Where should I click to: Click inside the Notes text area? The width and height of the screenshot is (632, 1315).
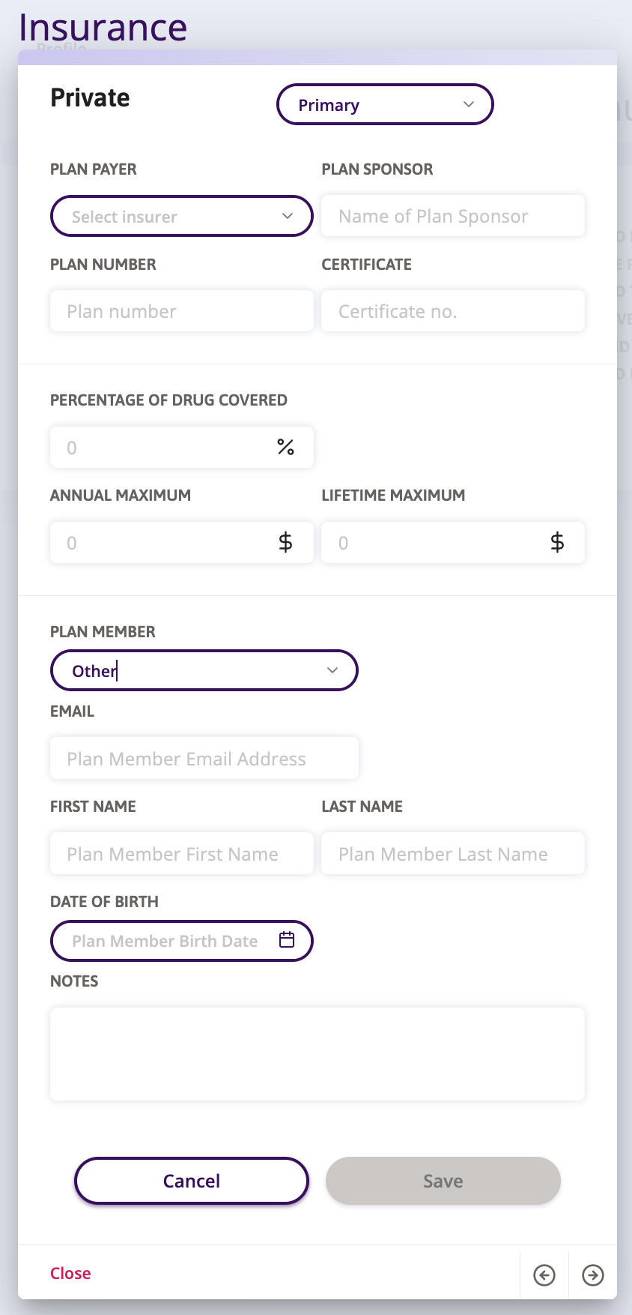tap(317, 1053)
